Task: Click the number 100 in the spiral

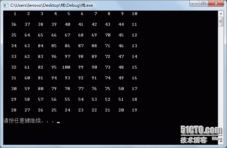Action: point(66,67)
